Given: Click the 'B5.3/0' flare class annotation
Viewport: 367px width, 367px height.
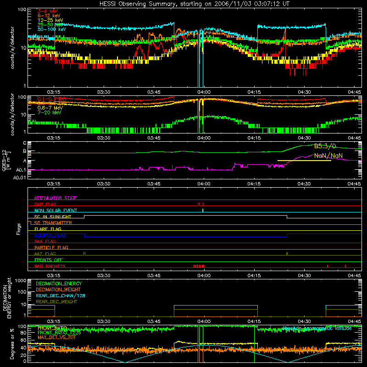Looking at the screenshot, I should (x=325, y=146).
